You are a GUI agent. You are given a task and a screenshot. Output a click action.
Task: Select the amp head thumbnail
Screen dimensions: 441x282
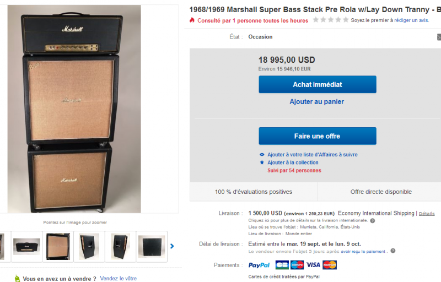coord(26,246)
